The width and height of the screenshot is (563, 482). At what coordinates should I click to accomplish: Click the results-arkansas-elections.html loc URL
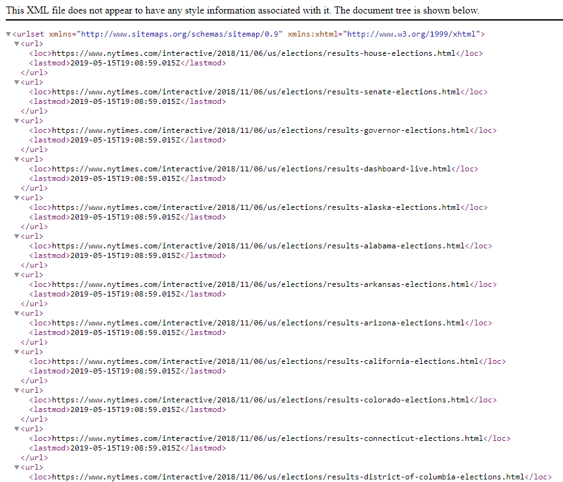pyautogui.click(x=261, y=284)
